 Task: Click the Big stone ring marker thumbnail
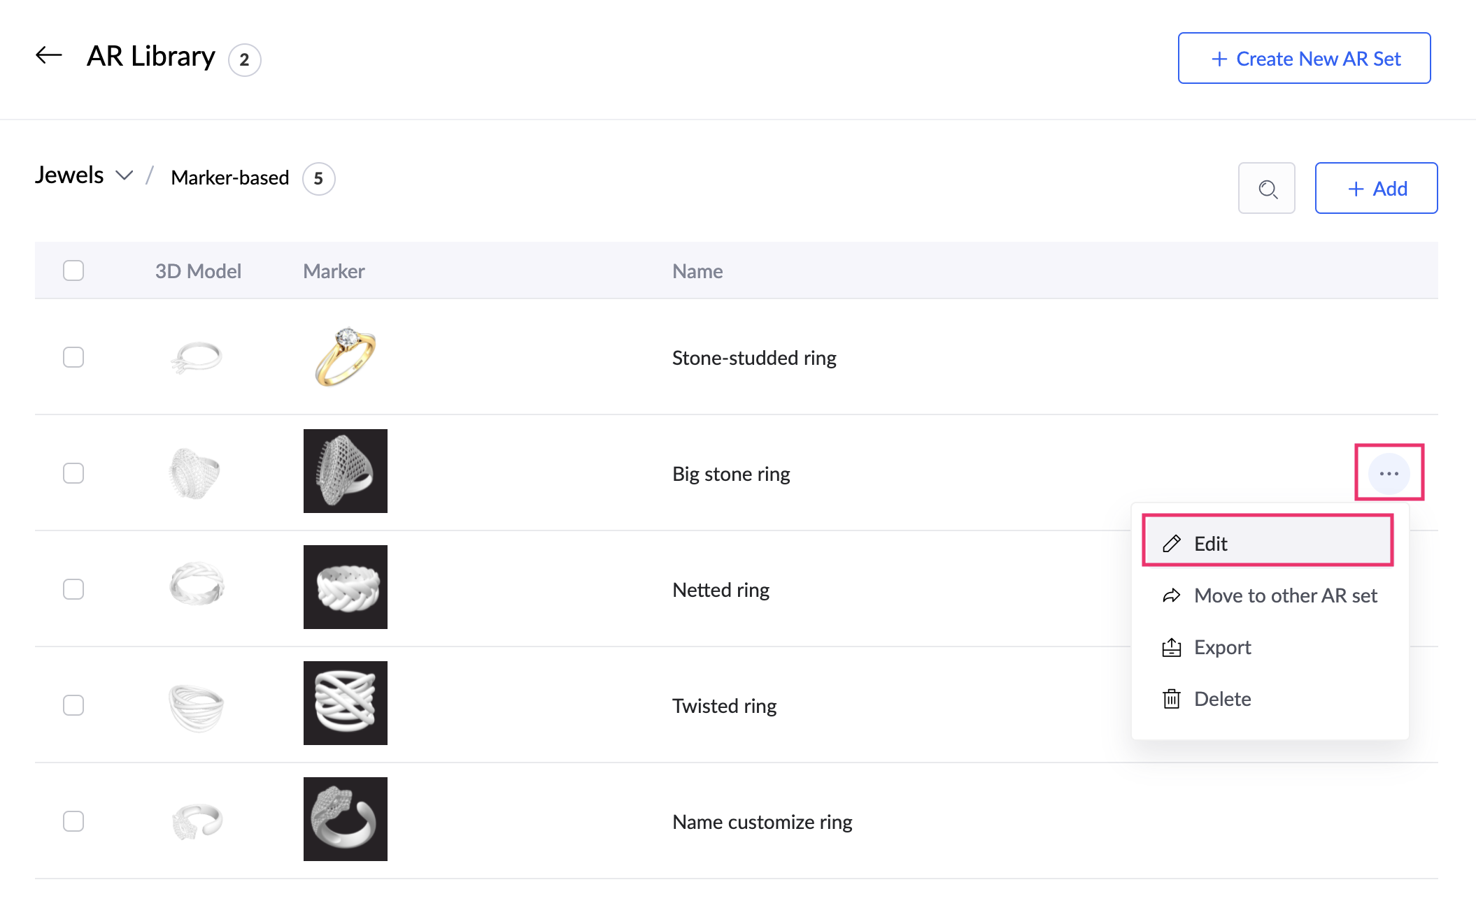coord(346,471)
